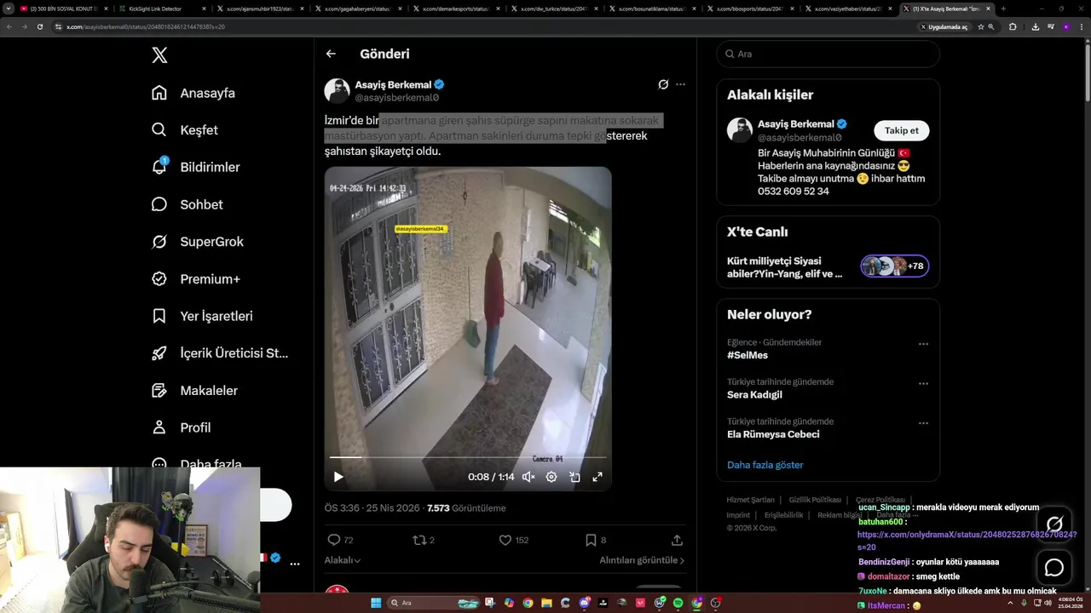Click 7.573 Görüntüleme view count
1091x613 pixels.
[x=466, y=508]
